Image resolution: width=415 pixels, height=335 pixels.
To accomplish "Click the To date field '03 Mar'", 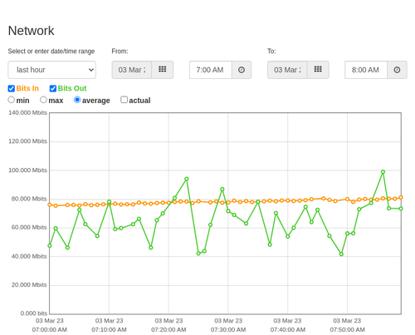I will tap(287, 70).
